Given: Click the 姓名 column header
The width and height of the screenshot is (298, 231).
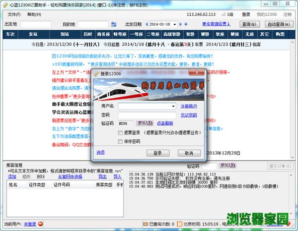Looking at the screenshot, I should (x=17, y=185).
